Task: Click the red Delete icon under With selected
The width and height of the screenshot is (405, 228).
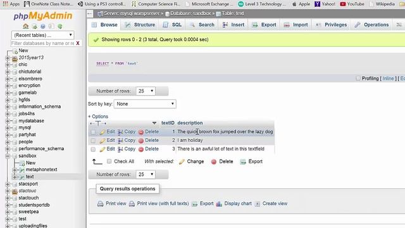Action: (214, 161)
